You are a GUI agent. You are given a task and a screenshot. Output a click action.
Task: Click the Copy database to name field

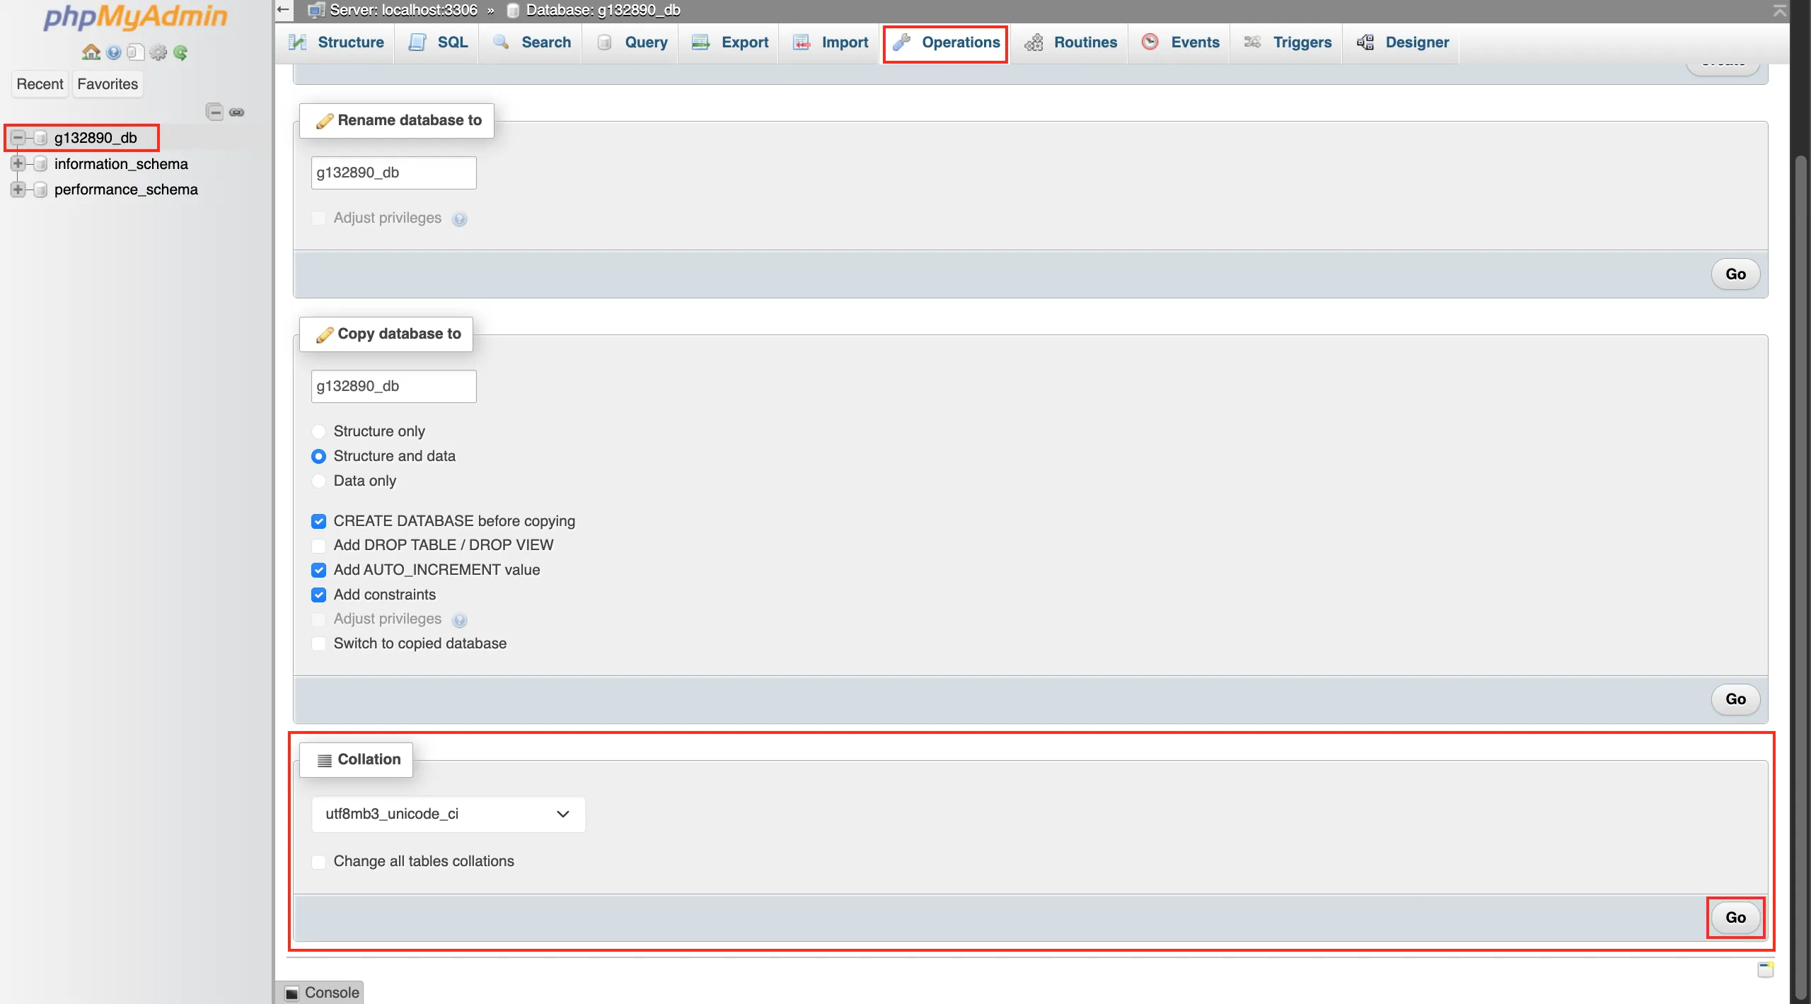[x=393, y=387]
